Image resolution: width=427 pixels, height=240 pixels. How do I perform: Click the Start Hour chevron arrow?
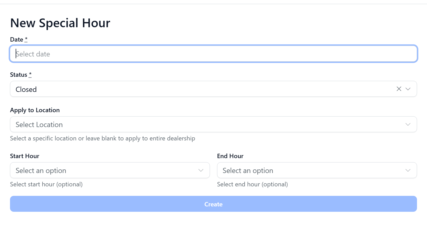201,170
